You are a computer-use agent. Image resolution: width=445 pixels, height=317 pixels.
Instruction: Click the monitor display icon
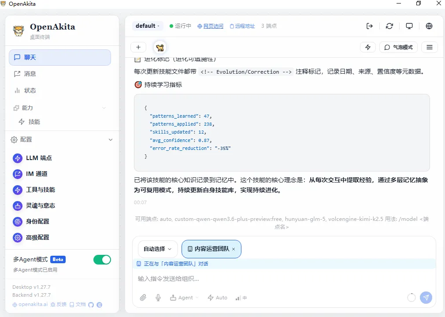click(409, 26)
